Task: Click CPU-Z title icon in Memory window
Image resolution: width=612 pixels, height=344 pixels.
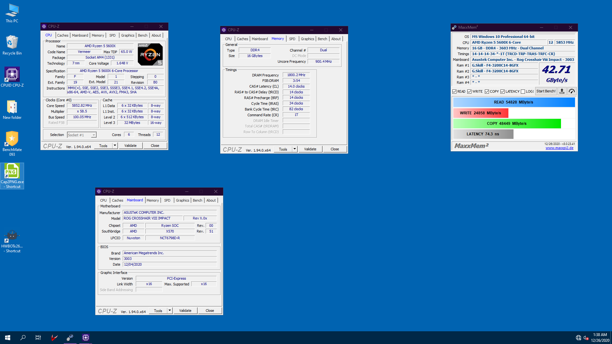Action: [x=224, y=30]
